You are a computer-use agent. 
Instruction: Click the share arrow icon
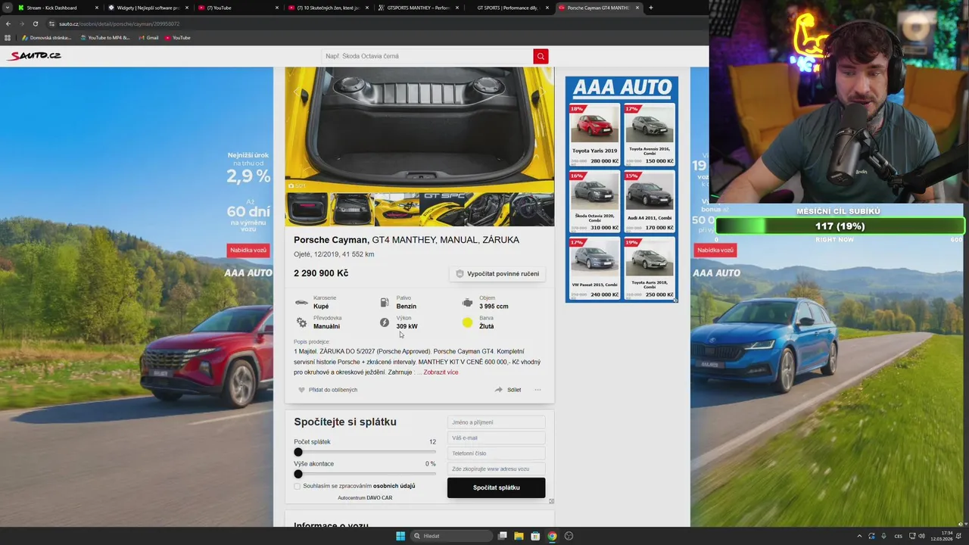click(498, 390)
